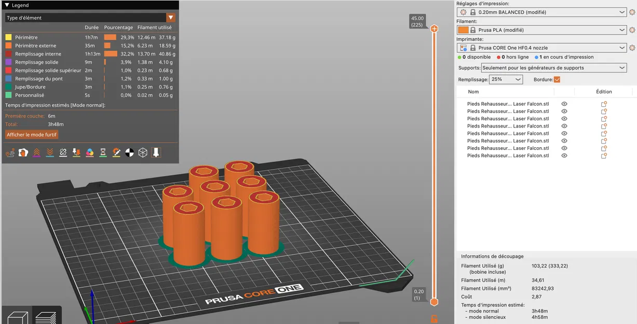Viewport: 637px width, 324px height.
Task: Click Afficher le mode furtif button
Action: click(32, 135)
